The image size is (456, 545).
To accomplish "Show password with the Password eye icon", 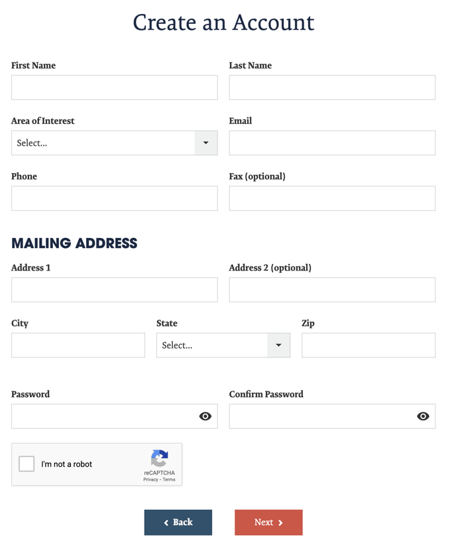I will click(205, 416).
